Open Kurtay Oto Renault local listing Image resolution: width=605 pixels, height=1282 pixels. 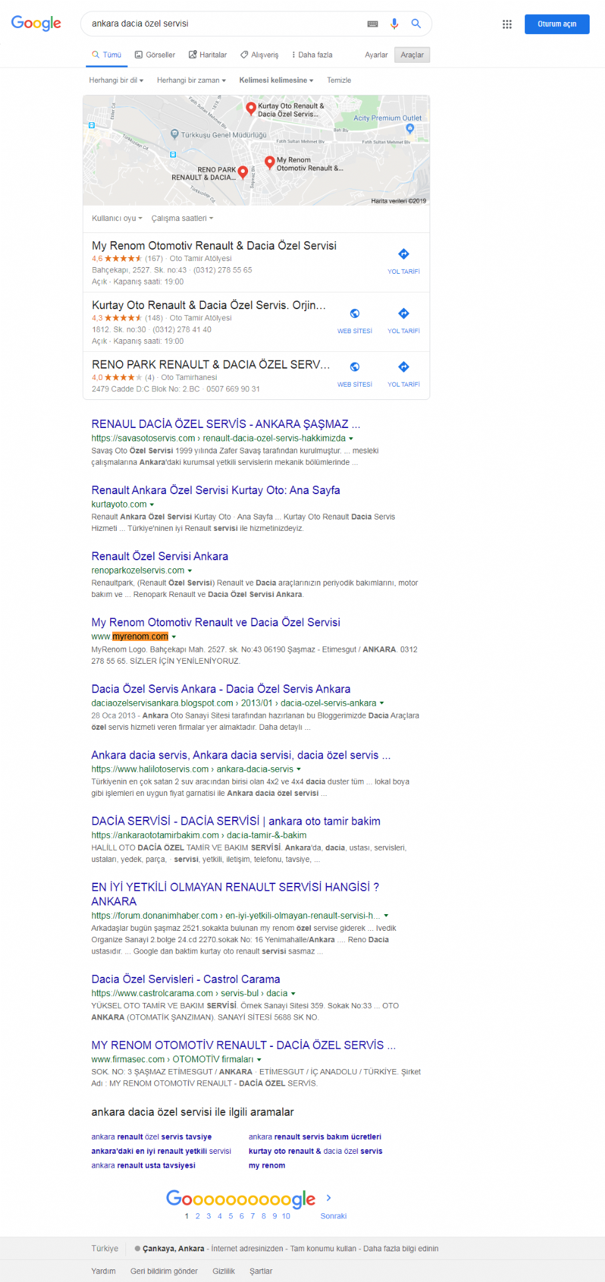(x=209, y=305)
